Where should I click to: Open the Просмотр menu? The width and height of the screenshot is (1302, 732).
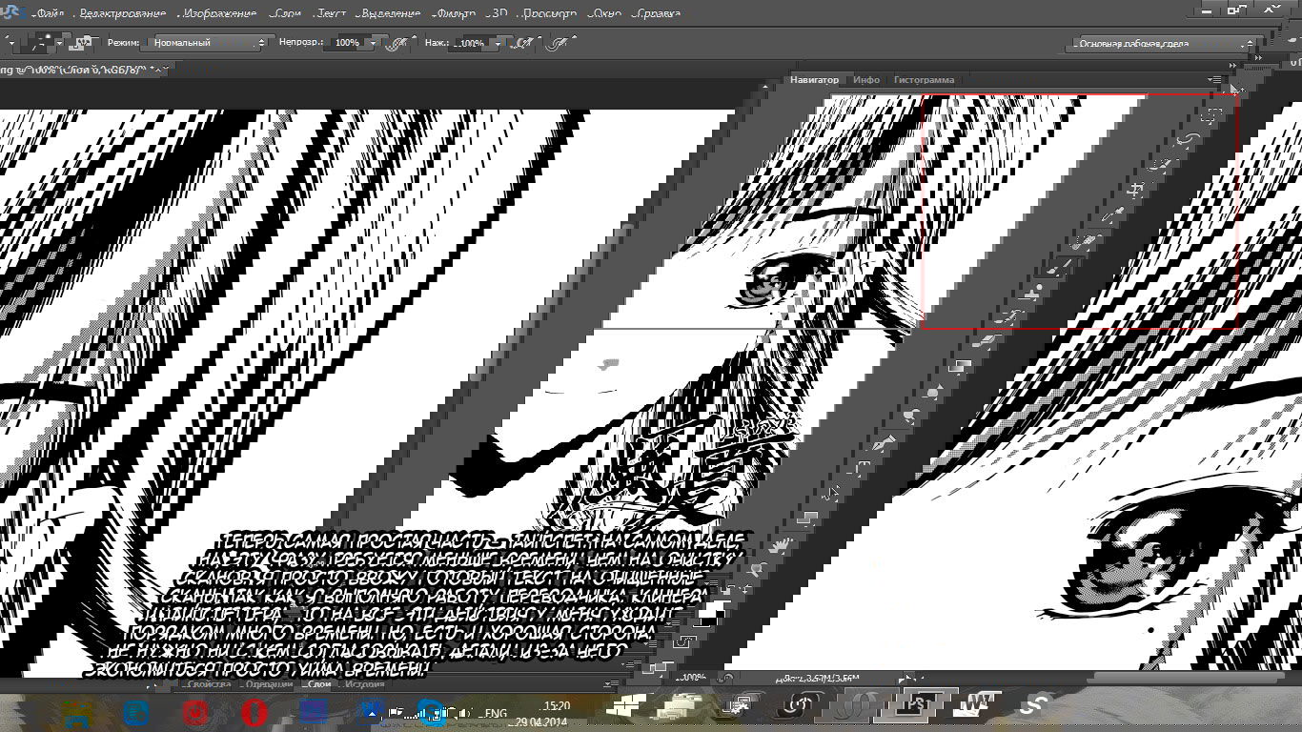[548, 14]
